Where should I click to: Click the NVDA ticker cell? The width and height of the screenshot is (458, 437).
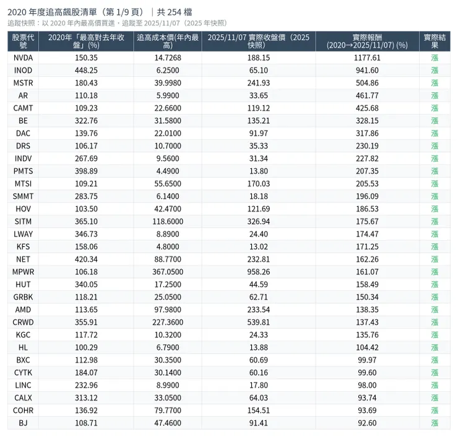coord(23,58)
